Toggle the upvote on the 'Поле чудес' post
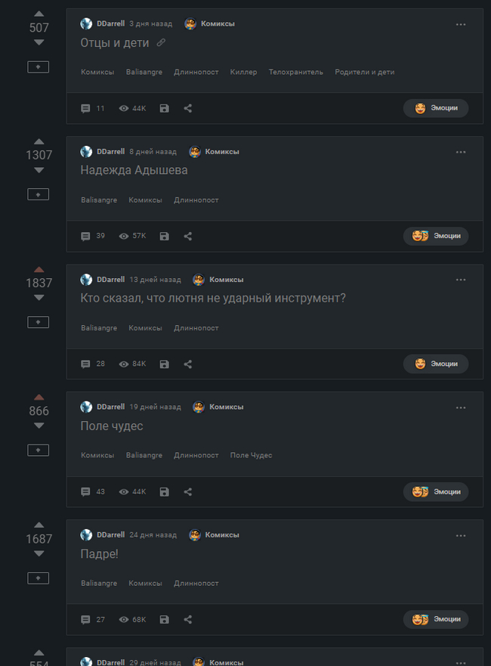Image resolution: width=491 pixels, height=666 pixels. [39, 397]
